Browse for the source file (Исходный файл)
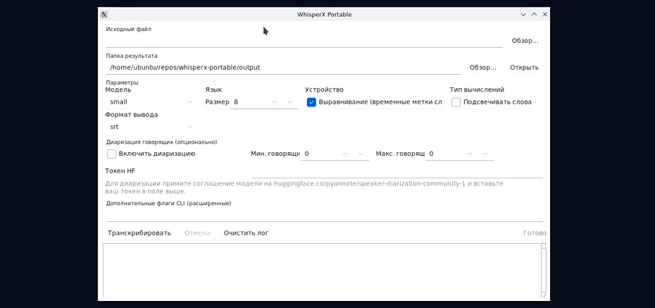The image size is (655, 308). click(x=525, y=41)
